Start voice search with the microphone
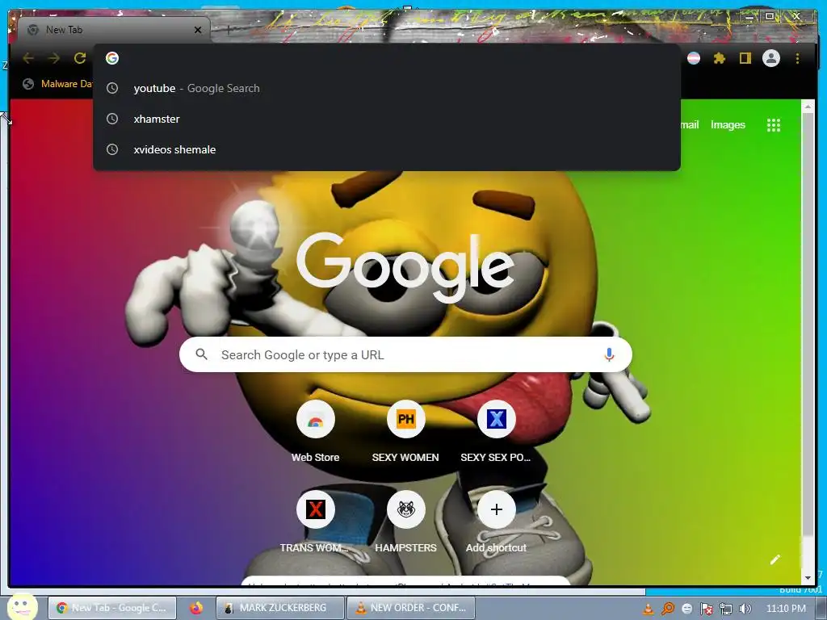This screenshot has width=827, height=620. pyautogui.click(x=609, y=355)
